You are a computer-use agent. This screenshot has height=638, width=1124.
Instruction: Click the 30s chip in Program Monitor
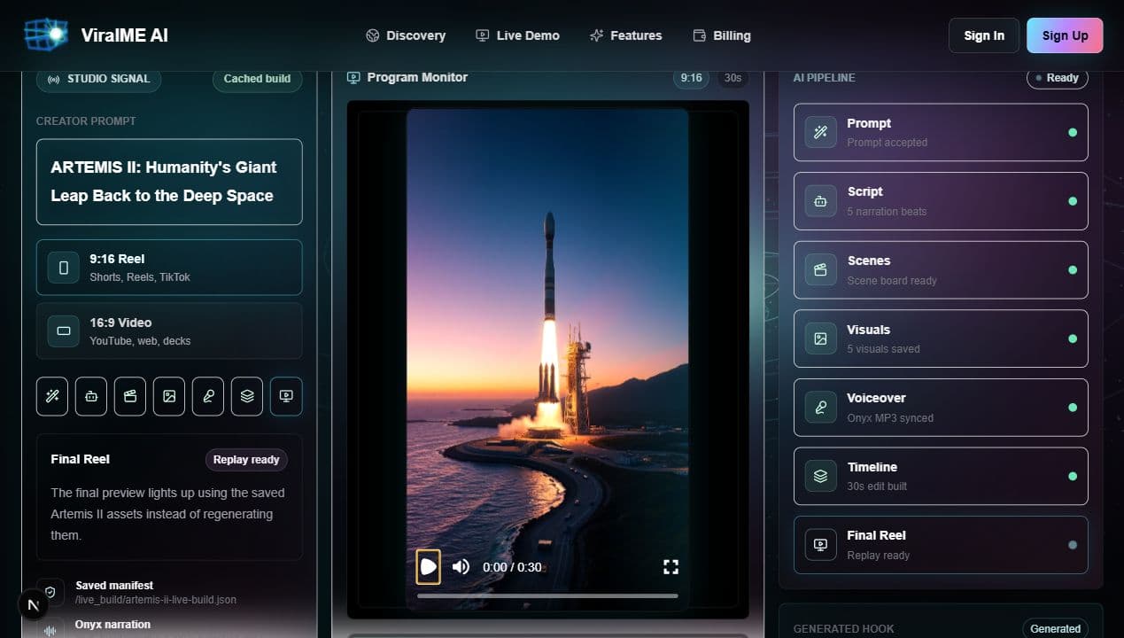pyautogui.click(x=733, y=78)
